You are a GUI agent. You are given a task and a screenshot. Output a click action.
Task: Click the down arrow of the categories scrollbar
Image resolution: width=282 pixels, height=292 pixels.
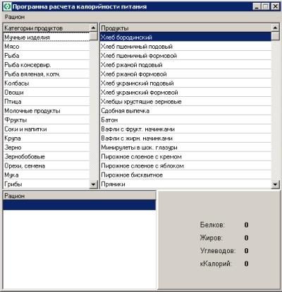pos(94,185)
